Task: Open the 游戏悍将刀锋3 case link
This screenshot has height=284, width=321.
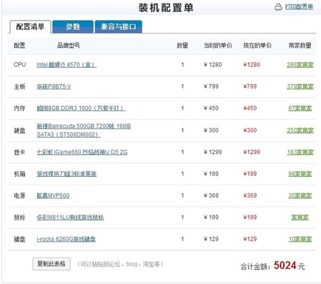Action: pos(67,174)
